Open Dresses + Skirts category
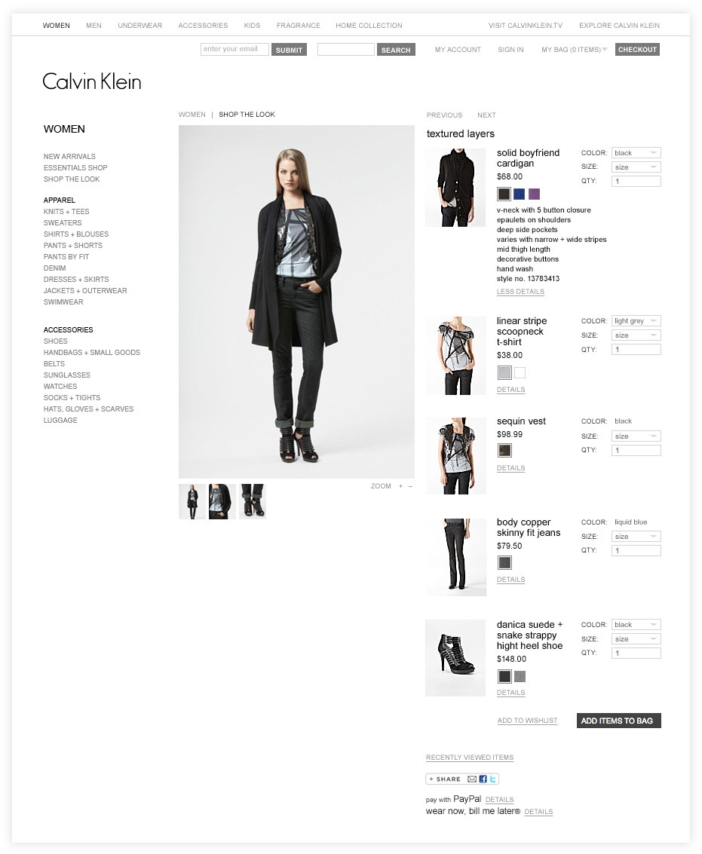Screen dimensions: 702x854 click(x=76, y=280)
